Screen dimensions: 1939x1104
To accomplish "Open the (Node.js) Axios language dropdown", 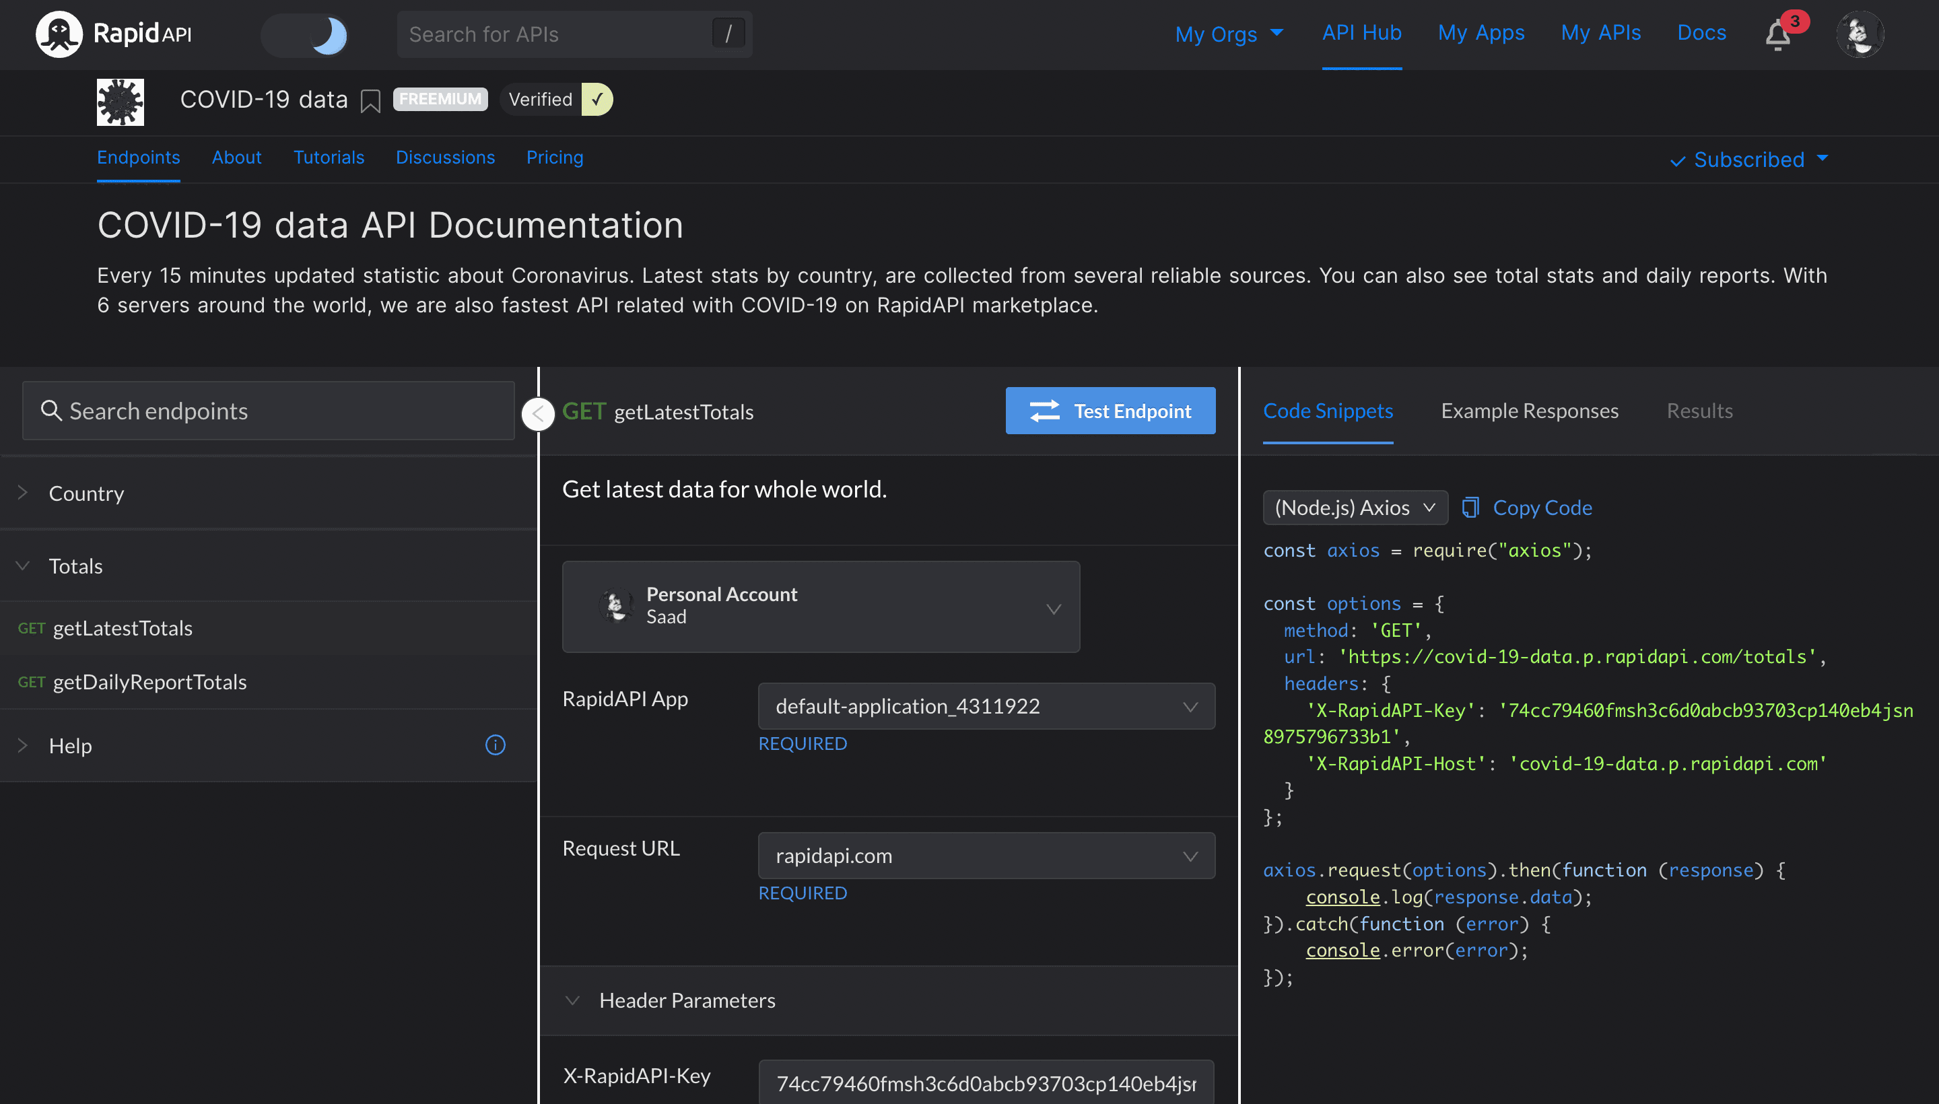I will tap(1355, 508).
